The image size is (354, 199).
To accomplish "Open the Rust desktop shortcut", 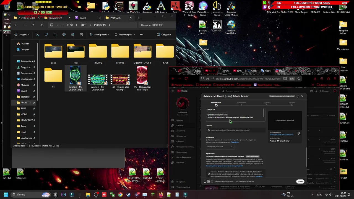I will (175, 8).
